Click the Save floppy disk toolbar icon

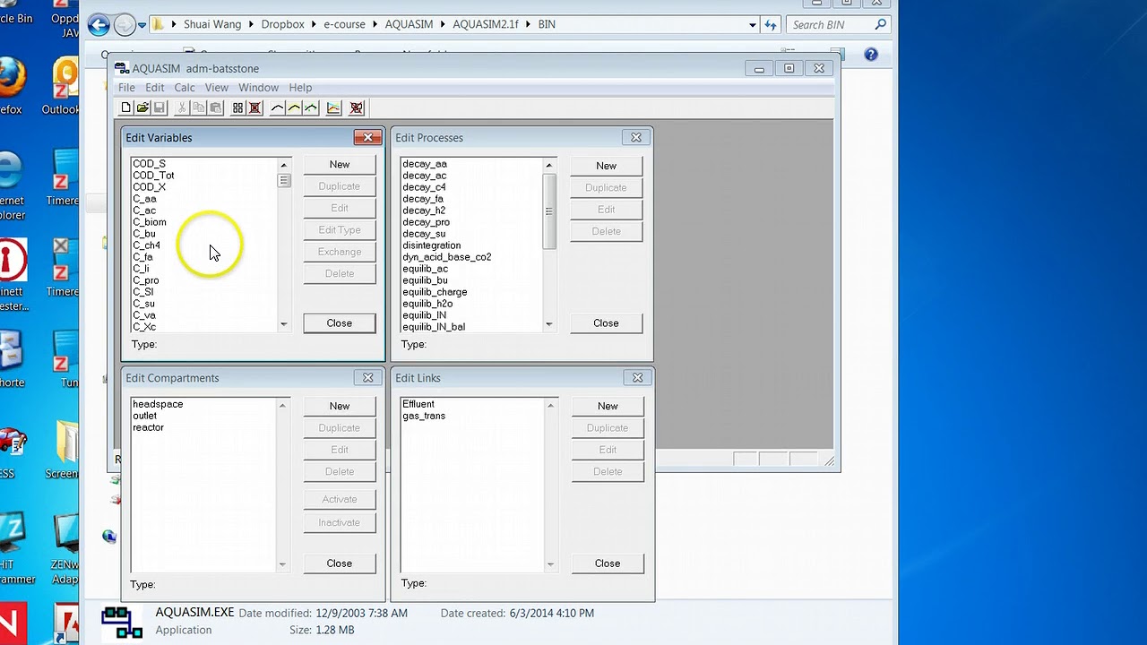pos(160,107)
